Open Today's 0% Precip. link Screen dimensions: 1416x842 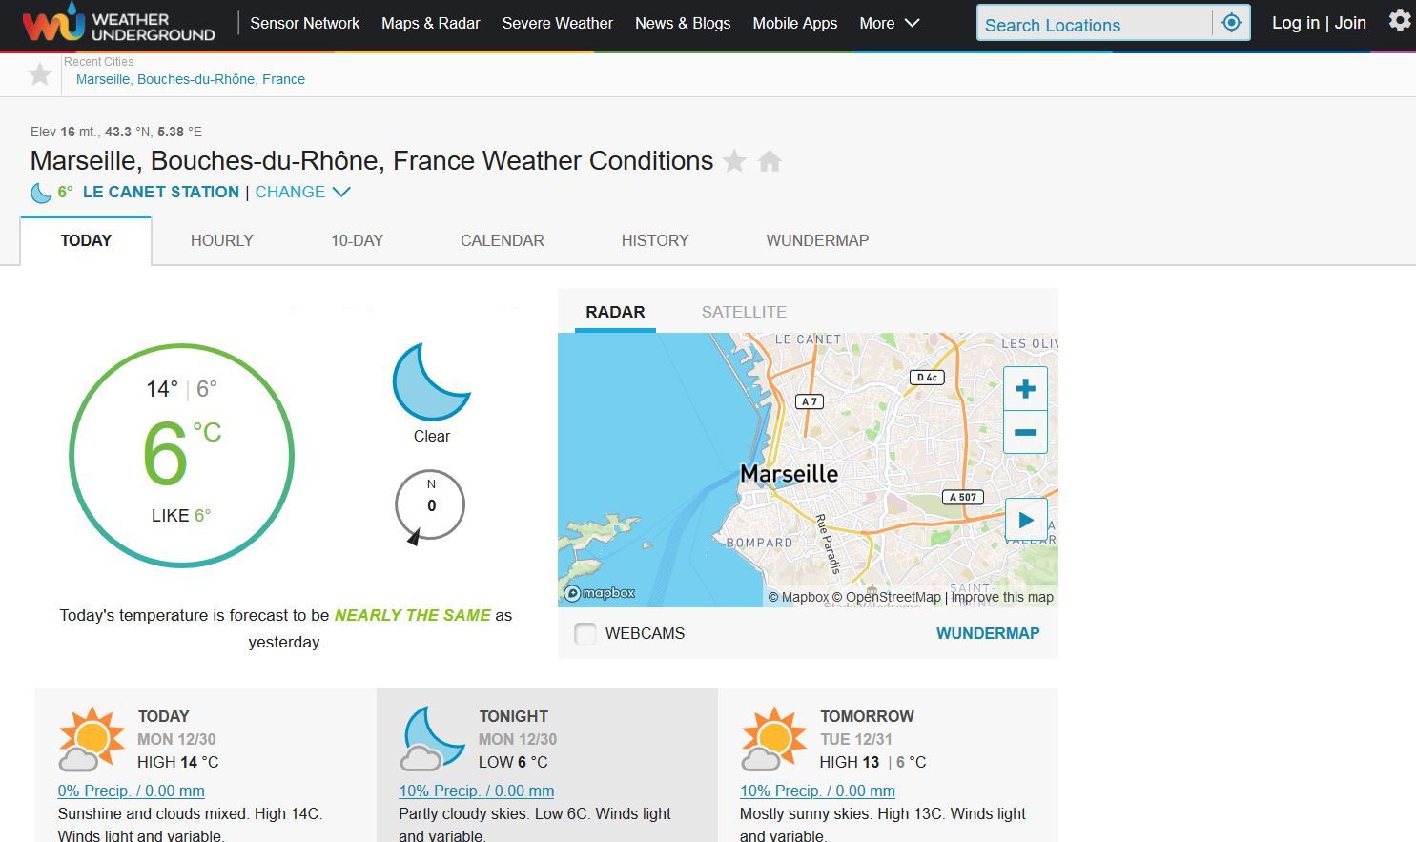point(131,791)
